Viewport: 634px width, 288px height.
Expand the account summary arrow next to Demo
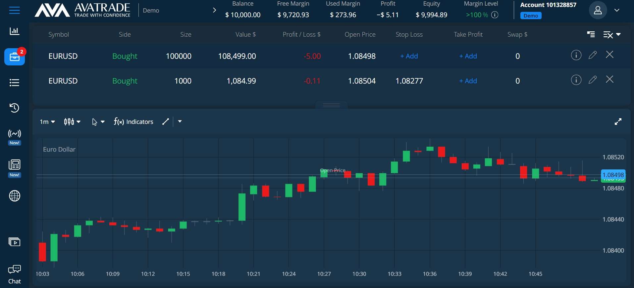click(214, 10)
